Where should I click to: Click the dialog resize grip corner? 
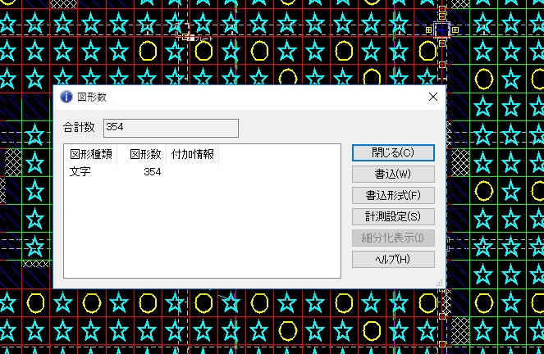click(439, 283)
